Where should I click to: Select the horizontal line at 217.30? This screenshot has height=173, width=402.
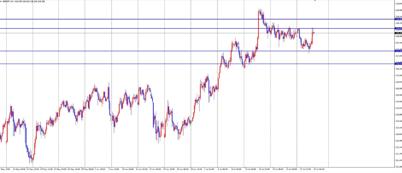coord(197,51)
